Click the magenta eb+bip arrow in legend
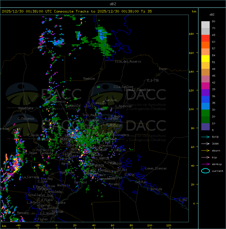The width and height of the screenshot is (226, 229). [x=205, y=164]
